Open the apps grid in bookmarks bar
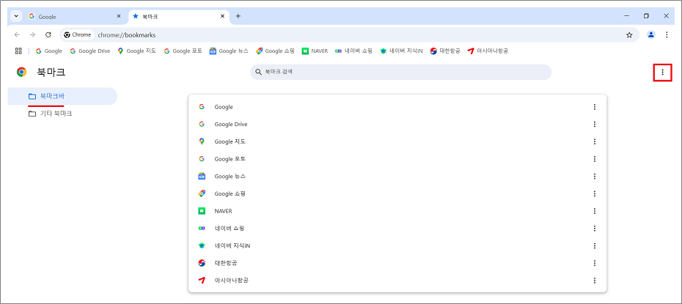 point(18,51)
